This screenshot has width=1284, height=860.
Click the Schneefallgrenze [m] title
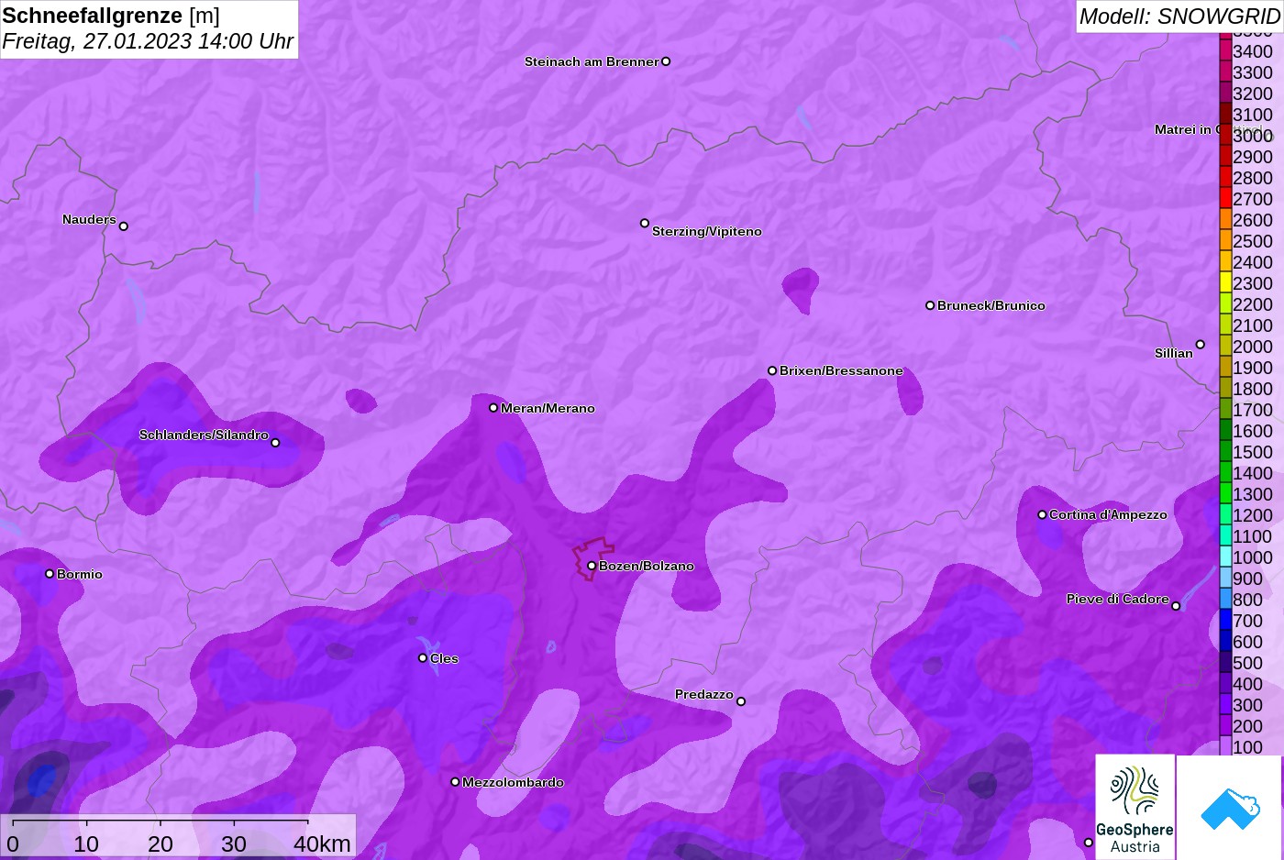[x=110, y=16]
